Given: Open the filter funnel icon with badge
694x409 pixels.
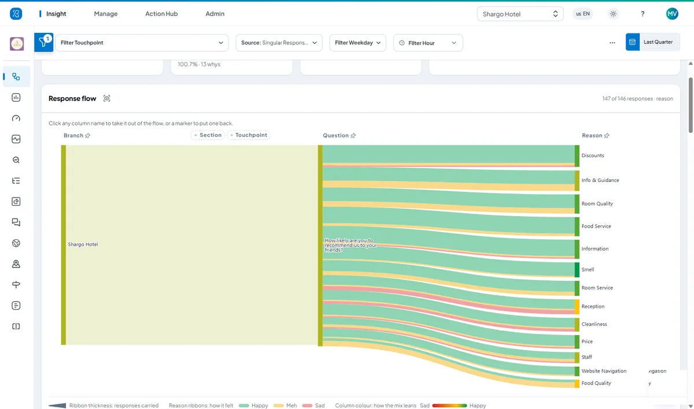Looking at the screenshot, I should point(43,42).
